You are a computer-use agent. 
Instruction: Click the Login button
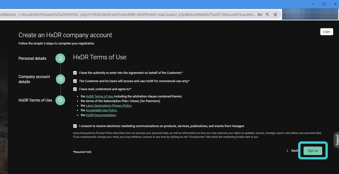(x=327, y=31)
